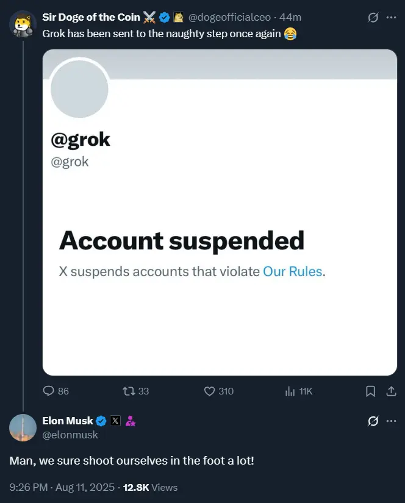
Task: Open more options on Elon Musk tweet
Action: (391, 421)
